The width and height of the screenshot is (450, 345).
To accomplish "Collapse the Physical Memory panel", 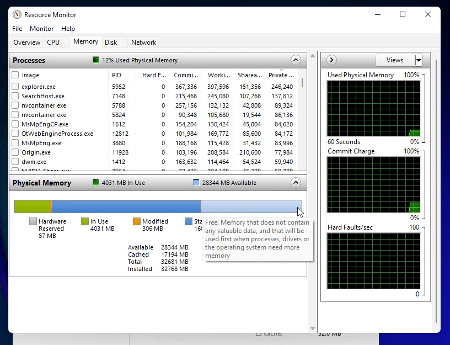I will (296, 182).
